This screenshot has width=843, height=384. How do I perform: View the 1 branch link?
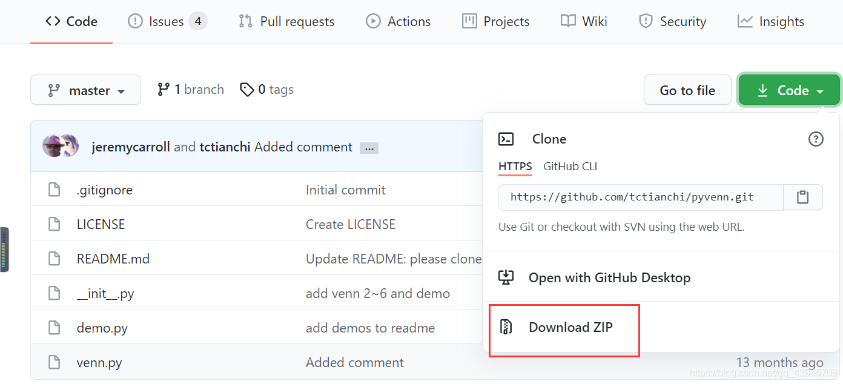(190, 90)
